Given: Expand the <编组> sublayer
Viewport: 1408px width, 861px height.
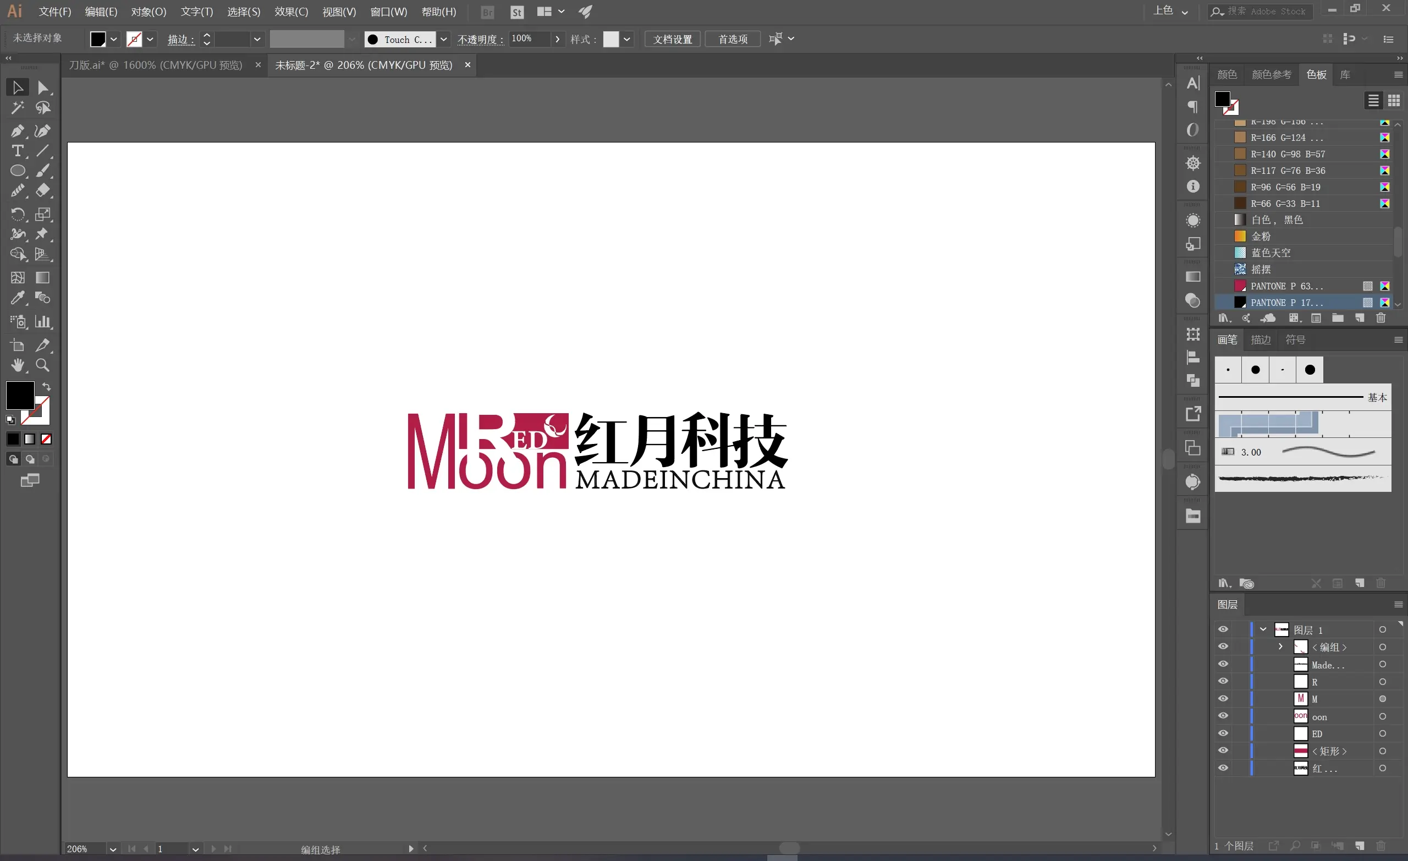Looking at the screenshot, I should (1280, 646).
